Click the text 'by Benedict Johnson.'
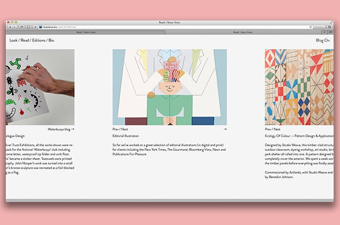This screenshot has width=340, height=225. tap(279, 177)
